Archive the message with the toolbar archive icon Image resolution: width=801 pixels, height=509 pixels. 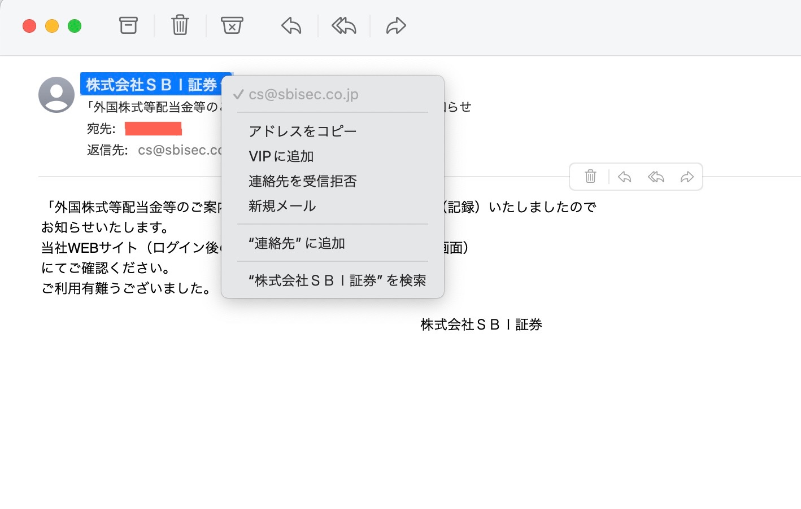click(x=128, y=25)
